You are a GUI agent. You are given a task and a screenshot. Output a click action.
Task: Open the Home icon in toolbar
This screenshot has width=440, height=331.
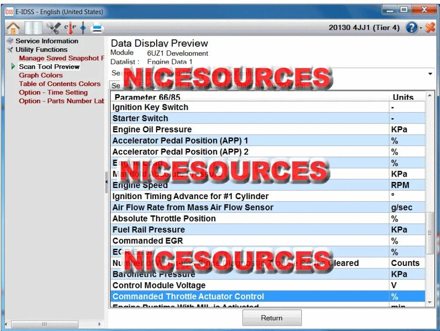(13, 28)
